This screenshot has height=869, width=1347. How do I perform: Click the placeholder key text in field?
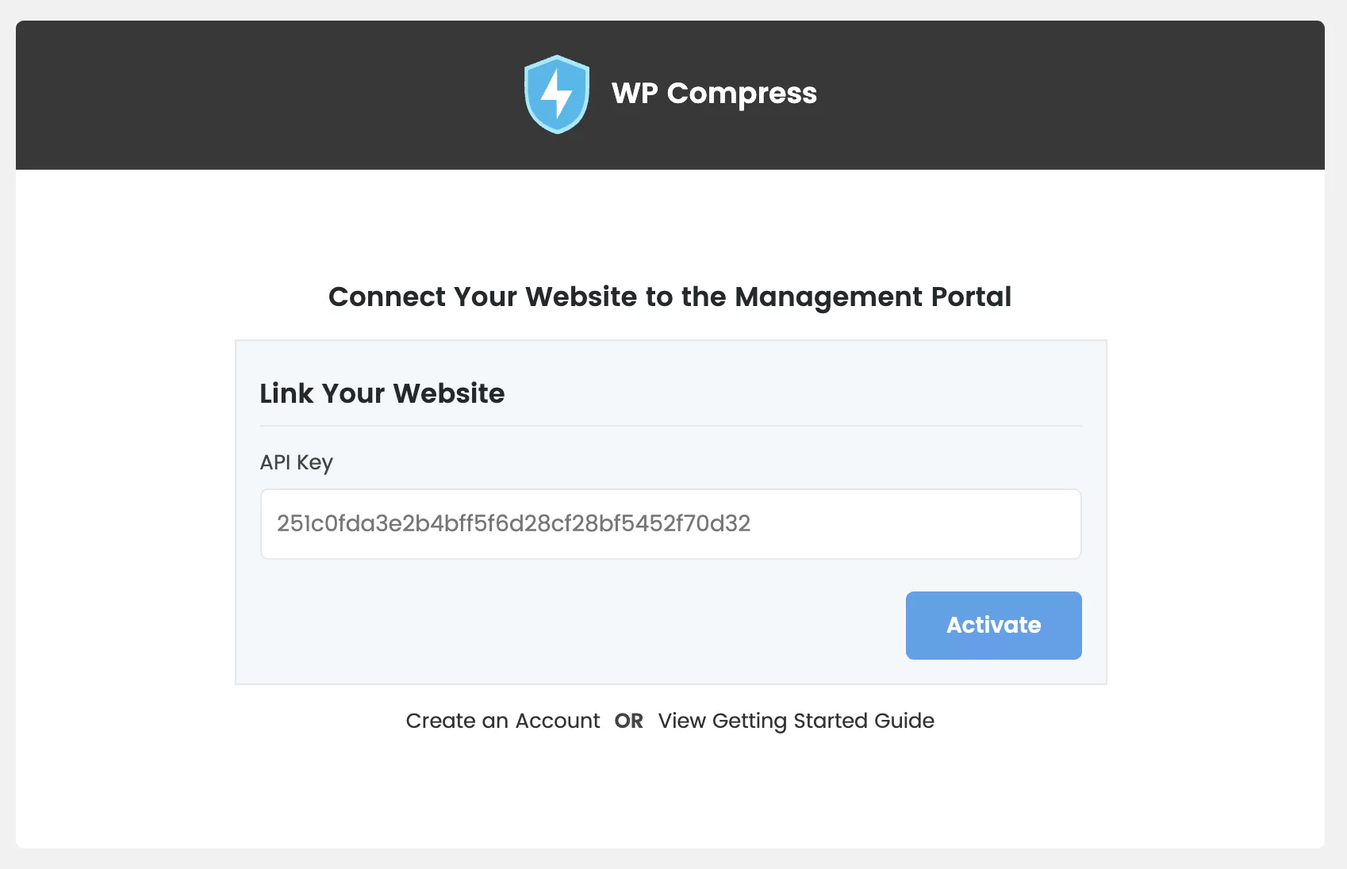(x=514, y=523)
